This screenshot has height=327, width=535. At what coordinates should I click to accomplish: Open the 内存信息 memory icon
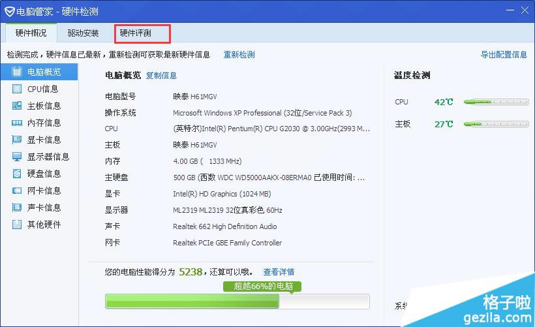tap(16, 123)
